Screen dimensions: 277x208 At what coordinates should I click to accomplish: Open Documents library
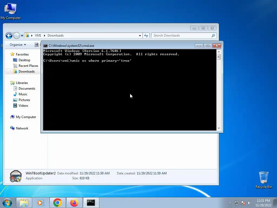(27, 89)
